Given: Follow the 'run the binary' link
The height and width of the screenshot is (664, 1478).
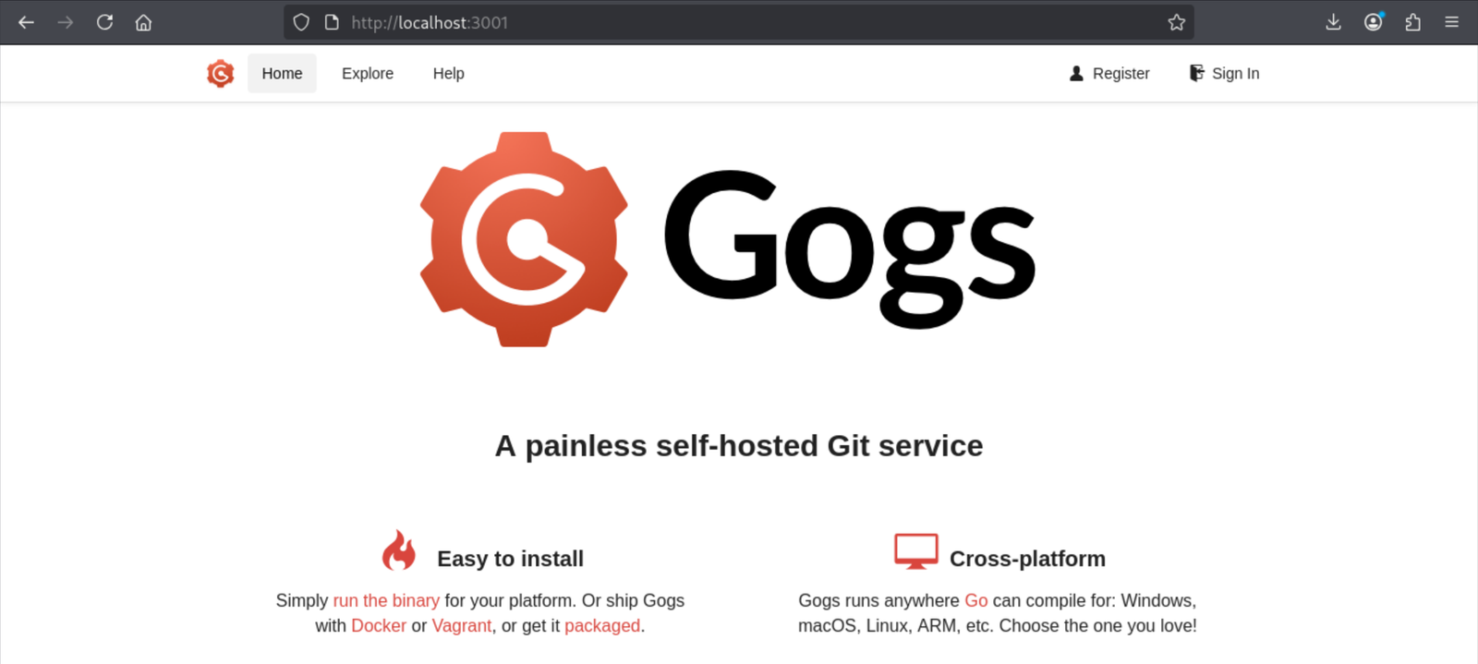Looking at the screenshot, I should point(386,600).
